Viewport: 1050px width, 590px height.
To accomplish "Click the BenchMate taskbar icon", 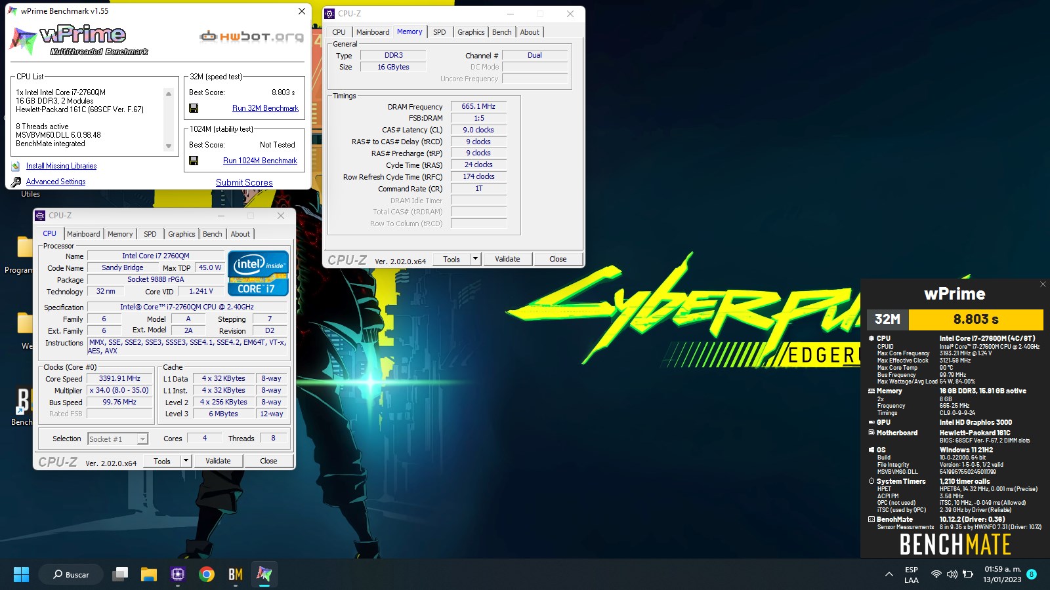I will click(x=236, y=574).
